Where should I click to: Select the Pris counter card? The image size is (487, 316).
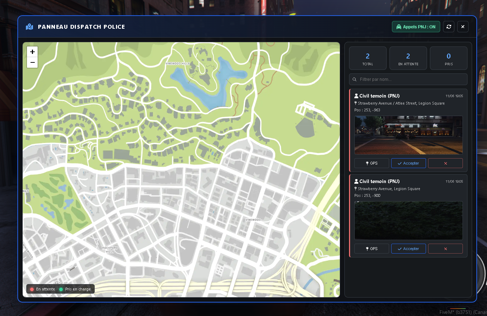click(449, 58)
